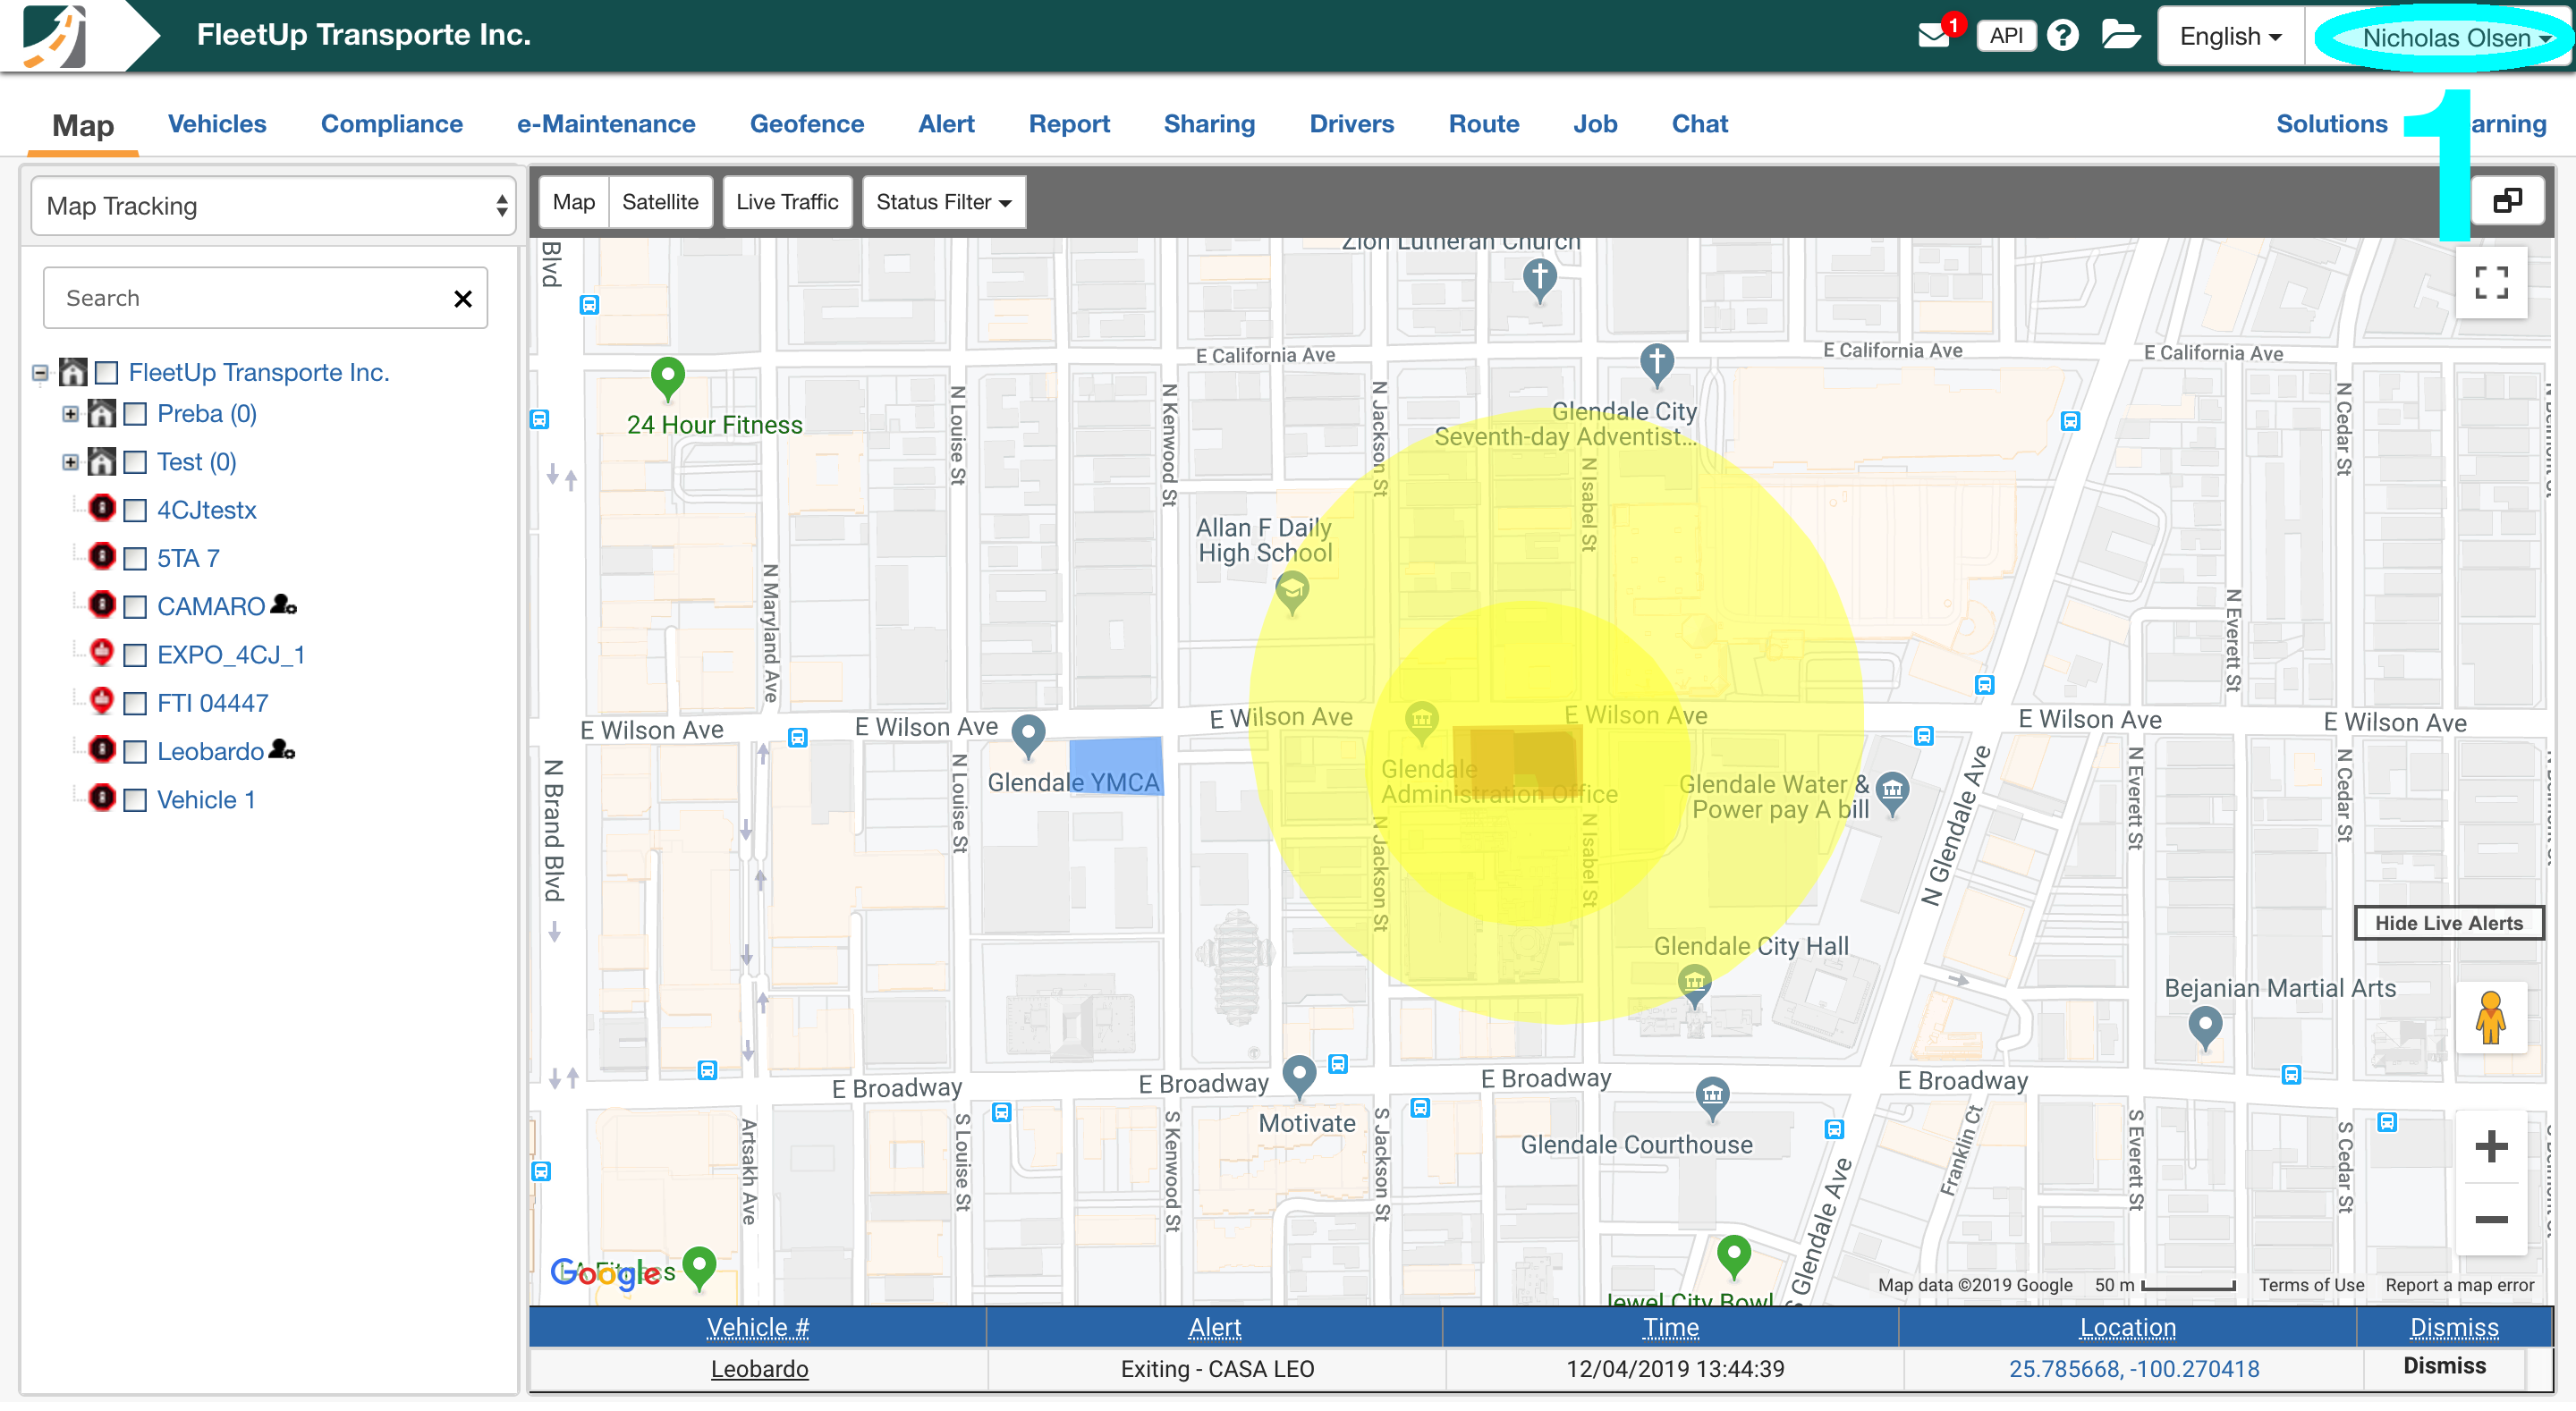Switch the map to Satellite view
Image resolution: width=2576 pixels, height=1411 pixels.
point(660,202)
